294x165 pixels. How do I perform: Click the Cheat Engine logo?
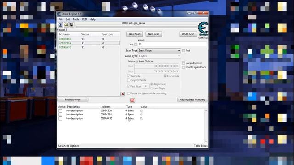click(x=203, y=28)
